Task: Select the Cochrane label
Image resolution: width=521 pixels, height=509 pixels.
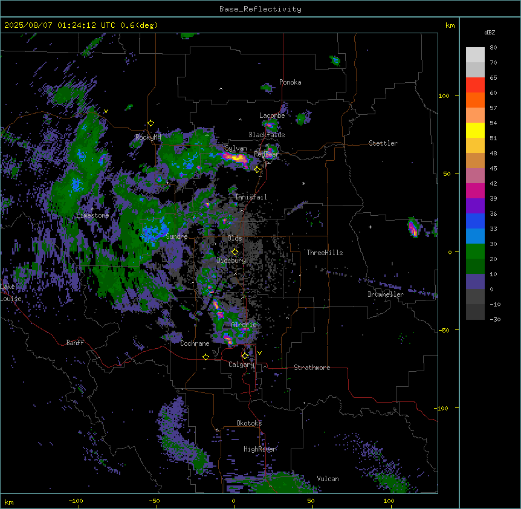Action: point(195,343)
